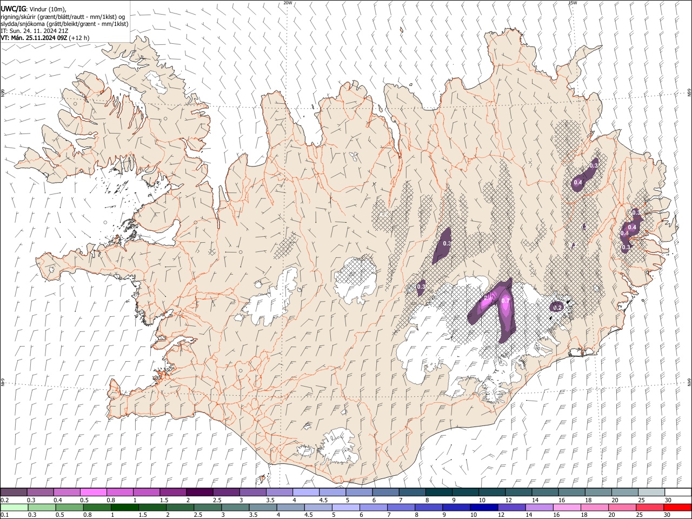Select the 20W longitude label
692x519 pixels.
click(288, 3)
